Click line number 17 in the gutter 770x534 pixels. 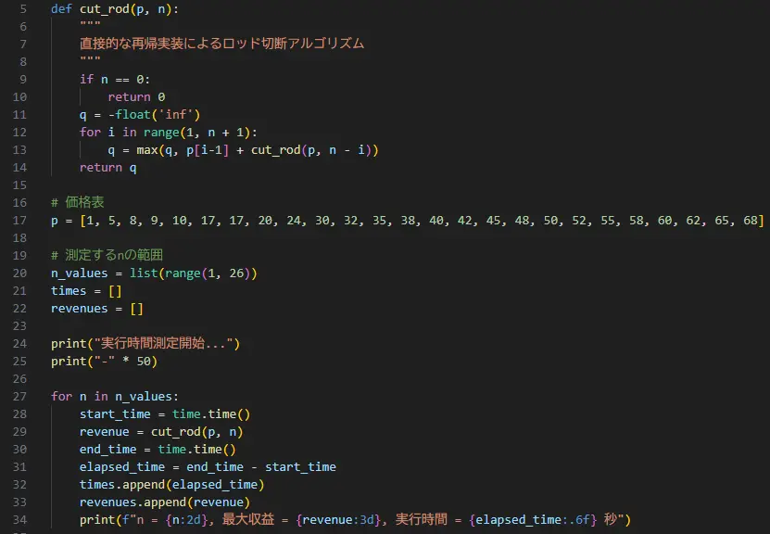click(19, 220)
